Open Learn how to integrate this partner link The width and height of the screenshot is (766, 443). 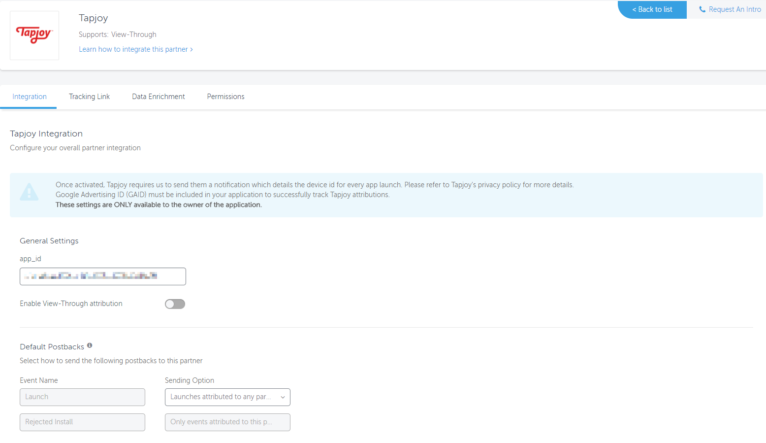coord(136,49)
